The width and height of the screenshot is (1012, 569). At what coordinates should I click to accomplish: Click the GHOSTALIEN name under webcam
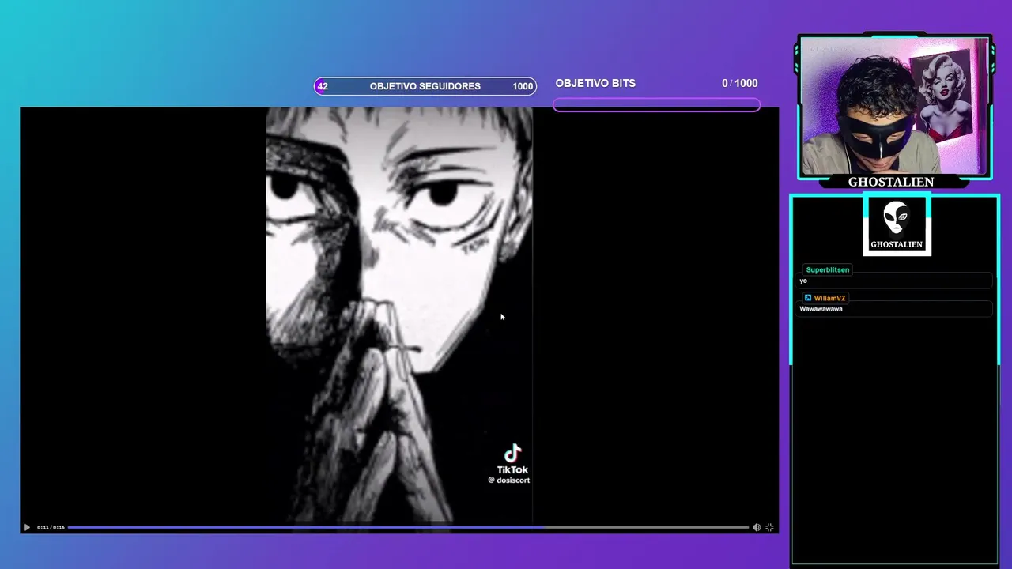coord(891,182)
